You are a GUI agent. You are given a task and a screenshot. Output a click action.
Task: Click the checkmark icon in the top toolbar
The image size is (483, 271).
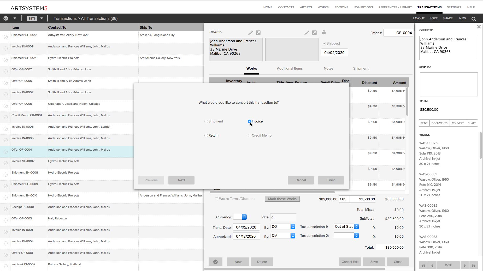(x=6, y=18)
